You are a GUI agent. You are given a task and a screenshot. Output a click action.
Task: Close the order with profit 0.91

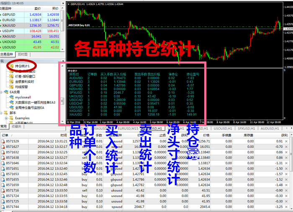click(x=286, y=141)
